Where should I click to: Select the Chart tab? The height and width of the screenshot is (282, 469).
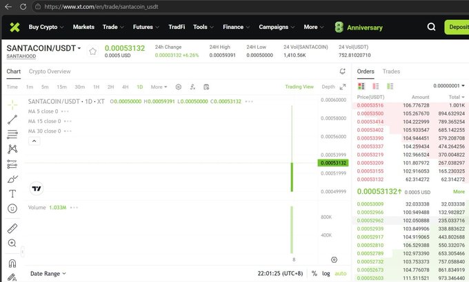[x=14, y=72]
